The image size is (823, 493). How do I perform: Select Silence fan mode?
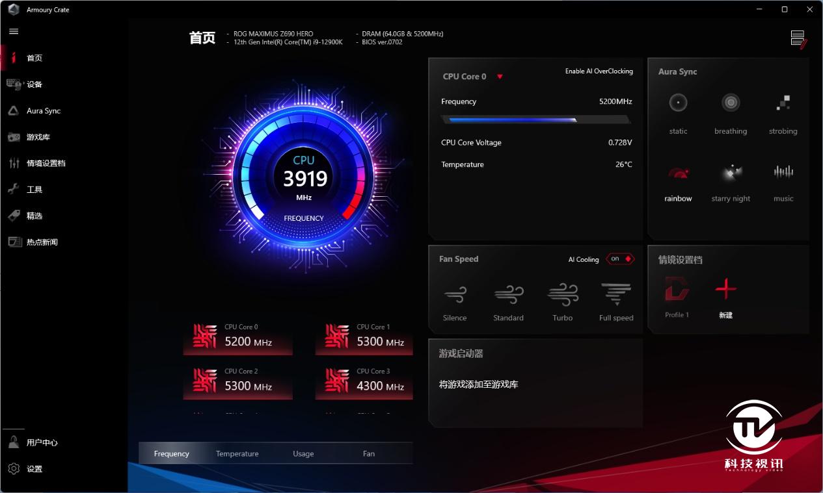[455, 302]
